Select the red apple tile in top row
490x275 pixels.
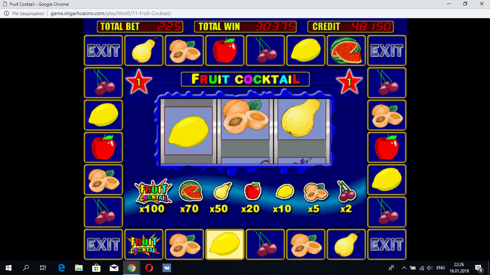[x=225, y=50]
